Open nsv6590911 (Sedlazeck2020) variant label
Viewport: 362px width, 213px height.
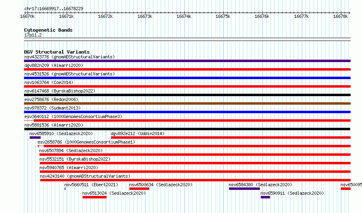click(292, 193)
